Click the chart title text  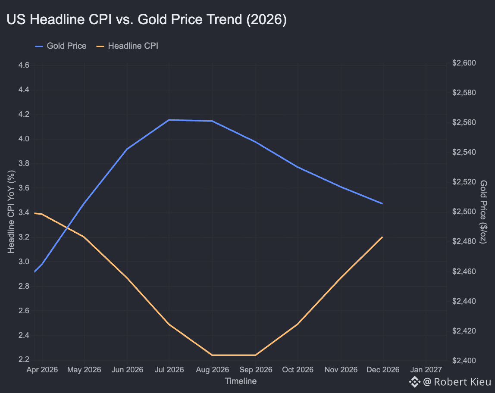(147, 19)
